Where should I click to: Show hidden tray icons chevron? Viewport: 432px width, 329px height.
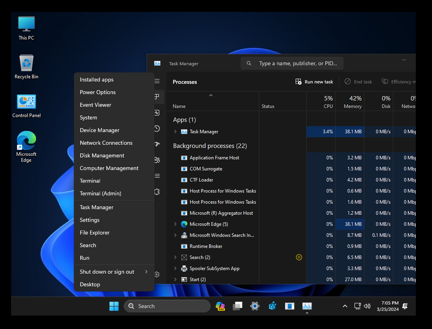coord(345,306)
